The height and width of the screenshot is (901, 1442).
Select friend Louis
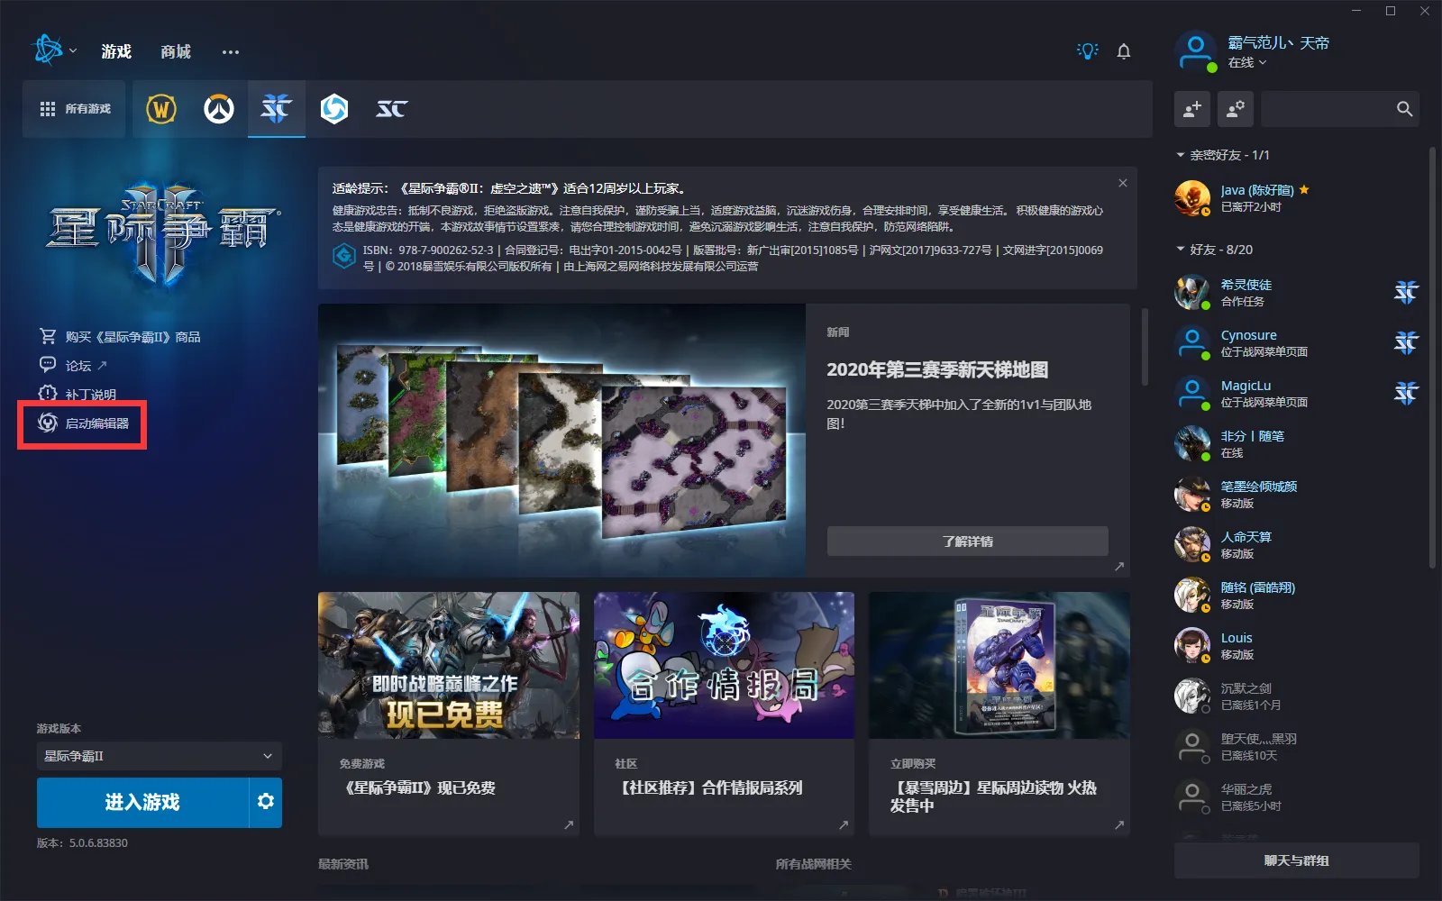coord(1294,646)
